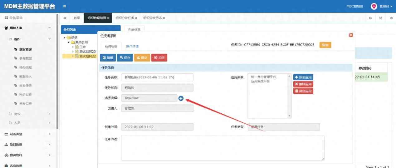The image size is (396, 168).
Task: Click the 项目数据 sidebar icon
Action: [6, 145]
